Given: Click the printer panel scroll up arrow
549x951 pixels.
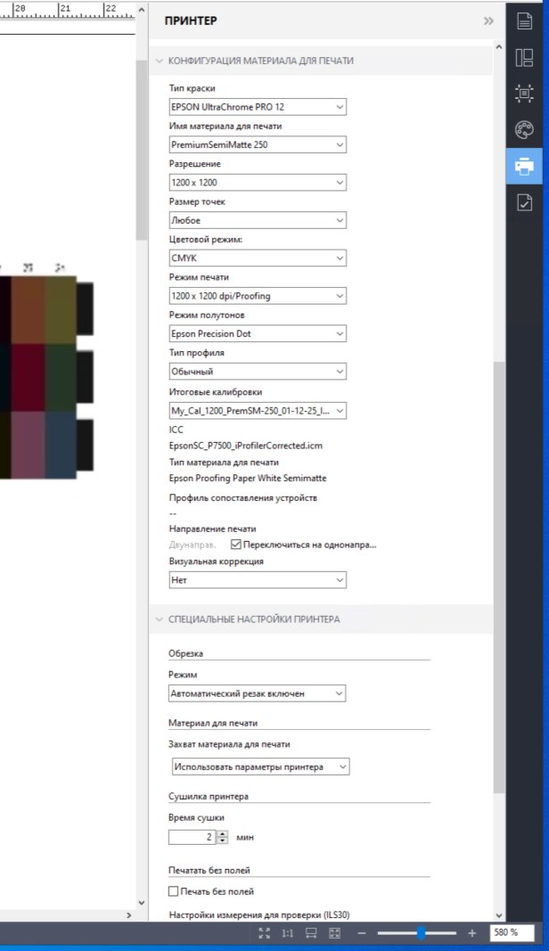Looking at the screenshot, I should (x=499, y=46).
